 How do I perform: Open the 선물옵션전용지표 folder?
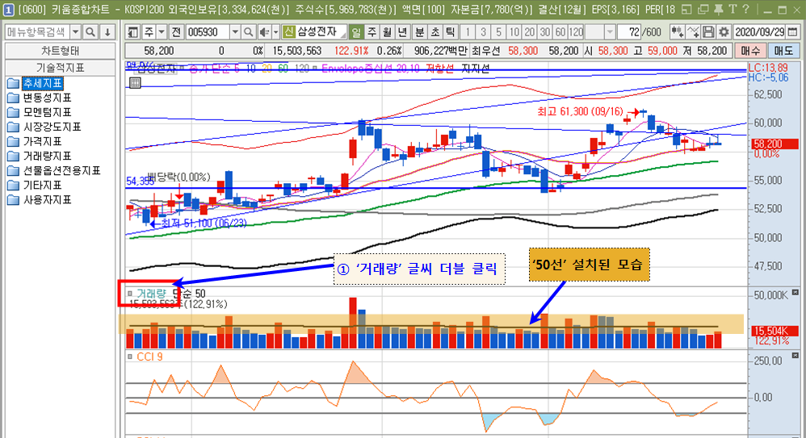[54, 170]
